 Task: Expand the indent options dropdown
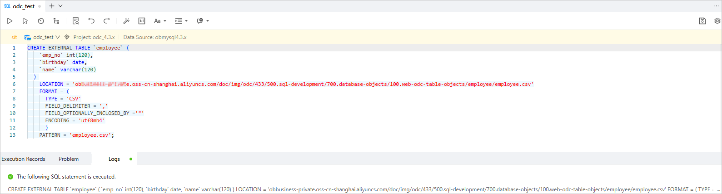(181, 21)
